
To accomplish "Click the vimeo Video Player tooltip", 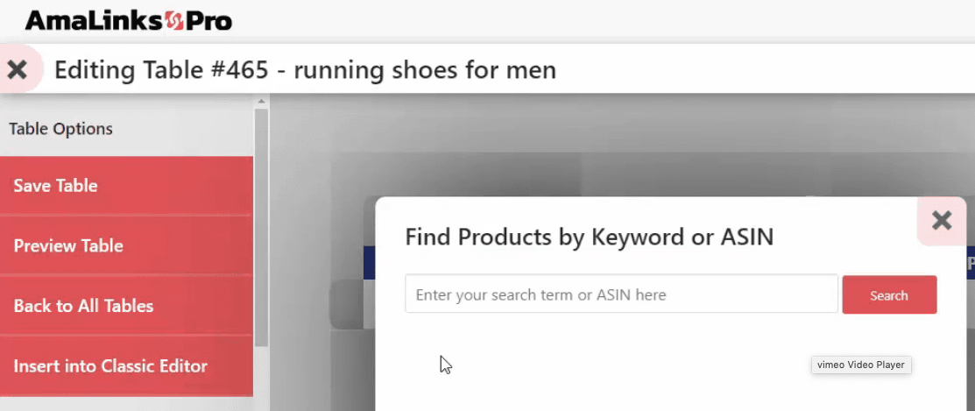I will pyautogui.click(x=861, y=365).
